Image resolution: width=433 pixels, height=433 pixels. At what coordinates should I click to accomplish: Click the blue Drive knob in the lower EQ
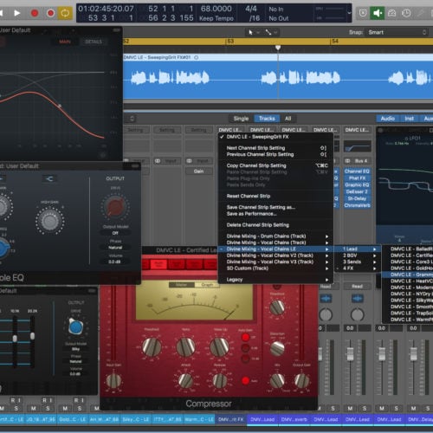coord(76,326)
